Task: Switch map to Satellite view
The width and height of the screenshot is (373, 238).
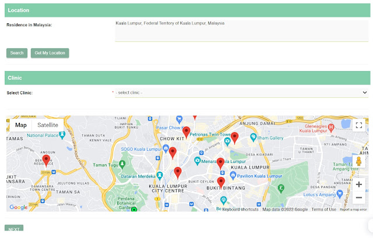Action: (48, 125)
